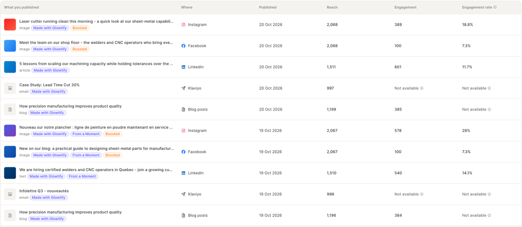The image size is (522, 227).
Task: Click the Engagement rate info icon in the Infolettre Q3 row
Action: [490, 194]
